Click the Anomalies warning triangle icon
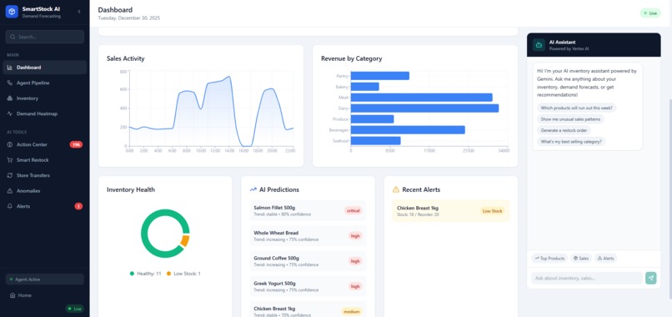This screenshot has height=317, width=672. click(10, 191)
